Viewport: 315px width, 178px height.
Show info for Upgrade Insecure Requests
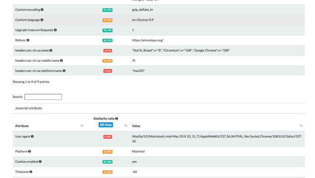click(55, 30)
